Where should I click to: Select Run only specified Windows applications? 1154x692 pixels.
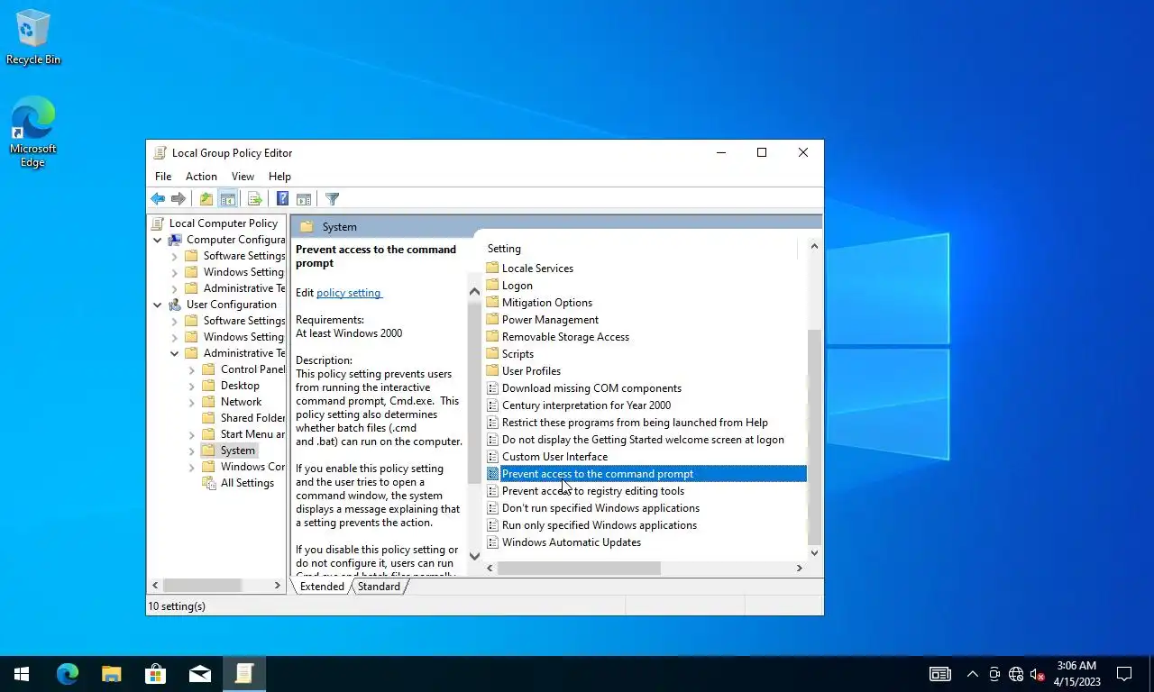pos(599,525)
